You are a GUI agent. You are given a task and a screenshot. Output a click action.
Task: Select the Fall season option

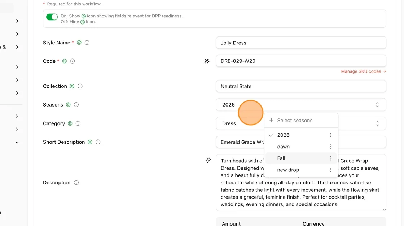(x=301, y=158)
